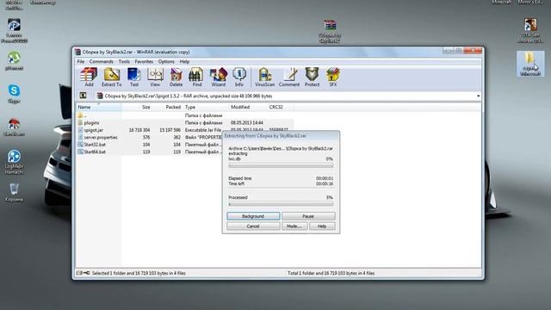This screenshot has width=551, height=310.
Task: Sort by the Size column header
Action: pos(137,107)
